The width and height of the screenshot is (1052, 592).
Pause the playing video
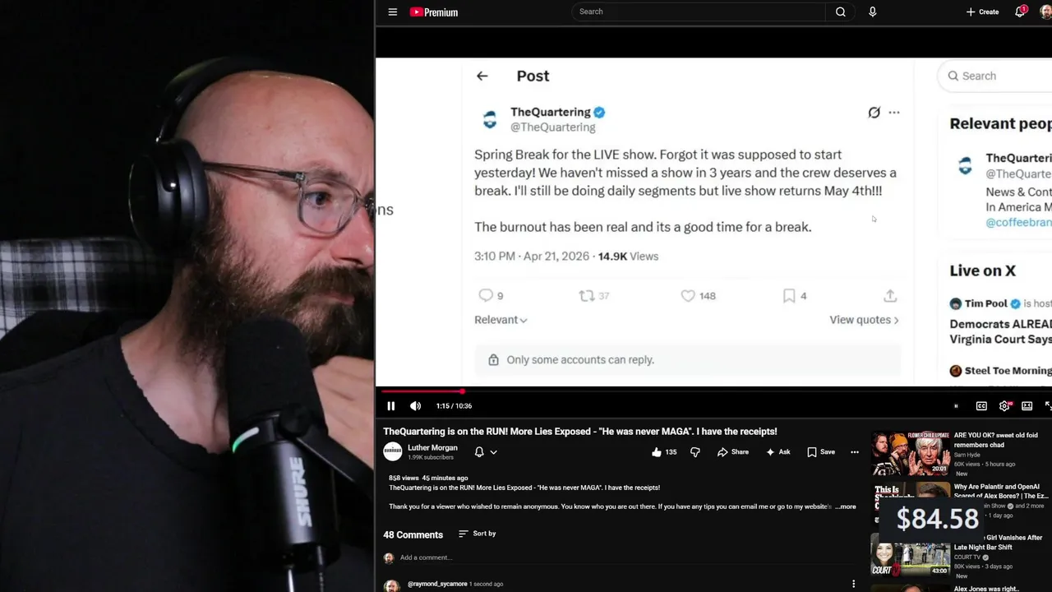tap(391, 406)
